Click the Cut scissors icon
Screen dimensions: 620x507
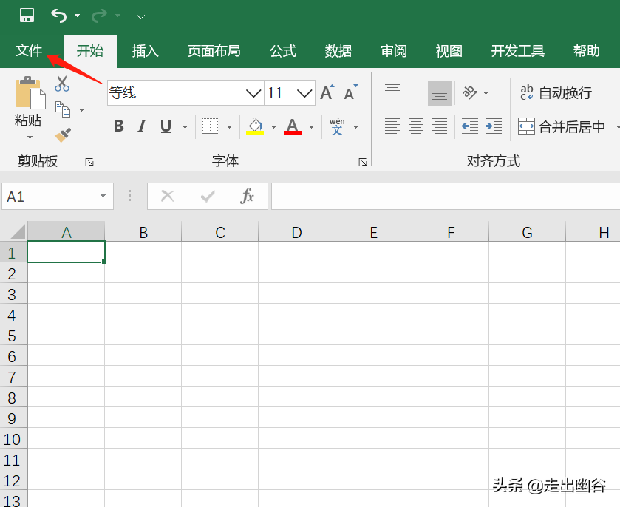[62, 84]
